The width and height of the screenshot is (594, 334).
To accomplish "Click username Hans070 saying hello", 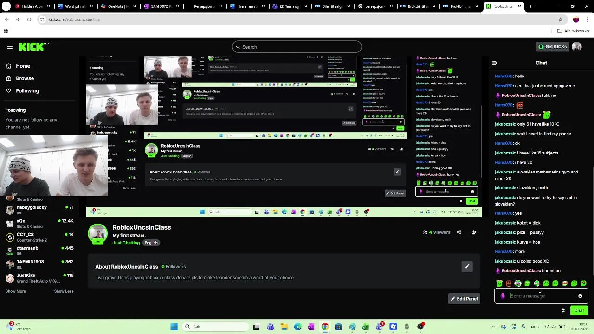I will click(x=504, y=76).
